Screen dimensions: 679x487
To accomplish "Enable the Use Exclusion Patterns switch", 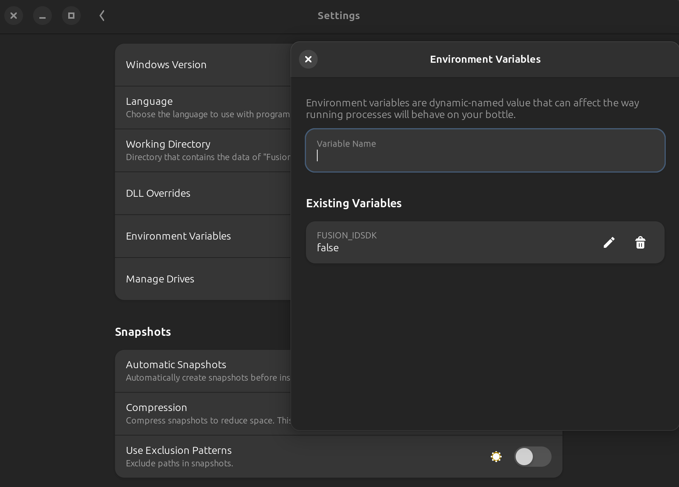I will (532, 456).
